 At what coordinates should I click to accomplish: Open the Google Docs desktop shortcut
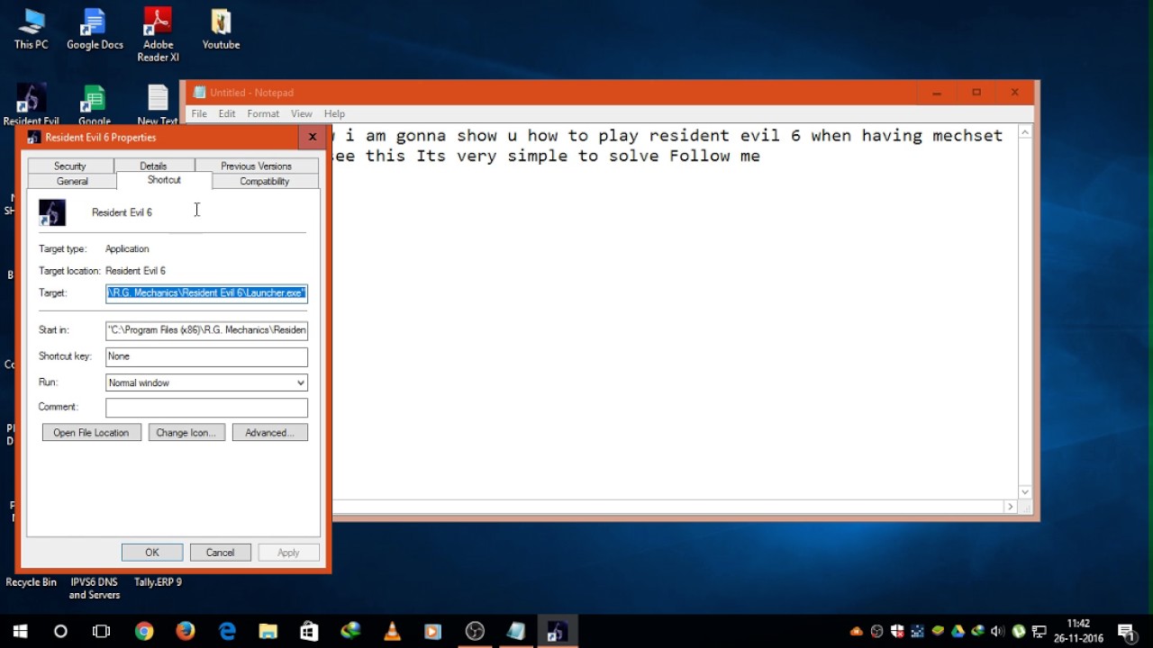[x=95, y=30]
